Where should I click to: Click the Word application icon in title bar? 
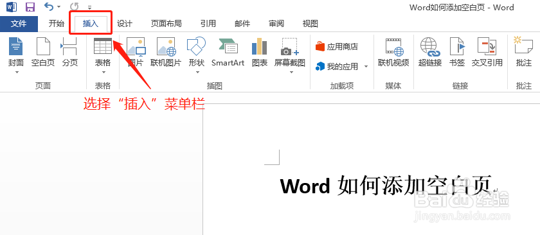12,6
